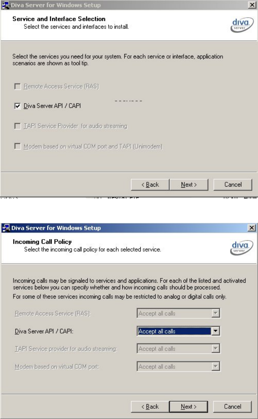
Task: Uncheck Diva Server API / CAPI checkbox
Action: tap(17, 106)
